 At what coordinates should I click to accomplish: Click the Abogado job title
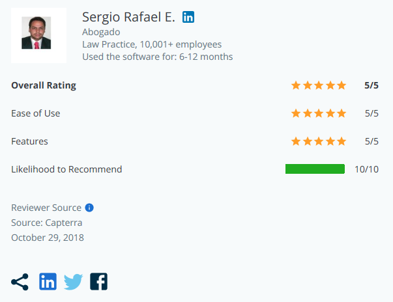pos(101,32)
